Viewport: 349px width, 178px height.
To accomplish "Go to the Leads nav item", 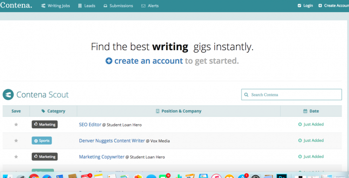I will tap(87, 6).
